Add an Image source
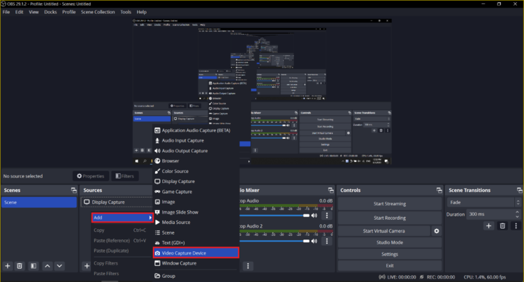Viewport: 524px width, 282px height. pos(196,202)
